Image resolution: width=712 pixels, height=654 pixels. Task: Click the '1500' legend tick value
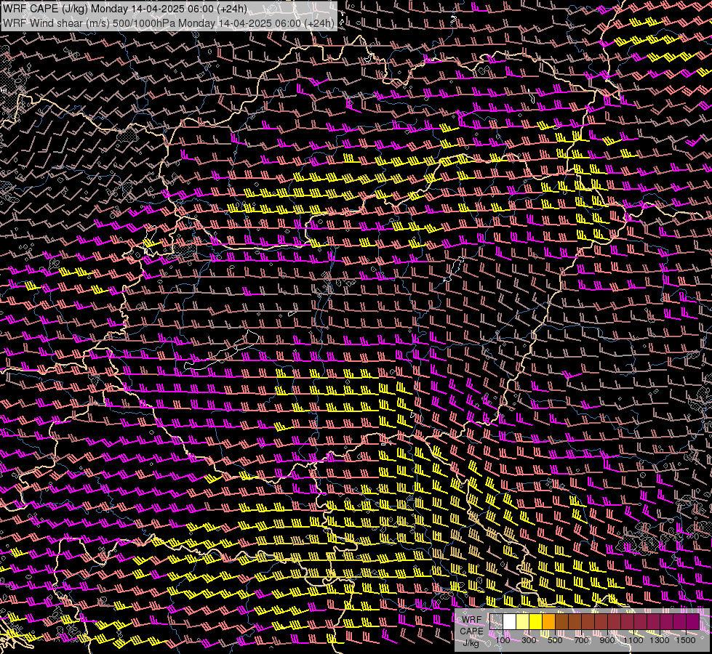coord(686,640)
